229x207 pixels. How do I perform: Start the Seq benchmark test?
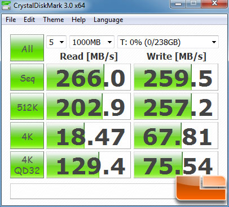pyautogui.click(x=27, y=77)
